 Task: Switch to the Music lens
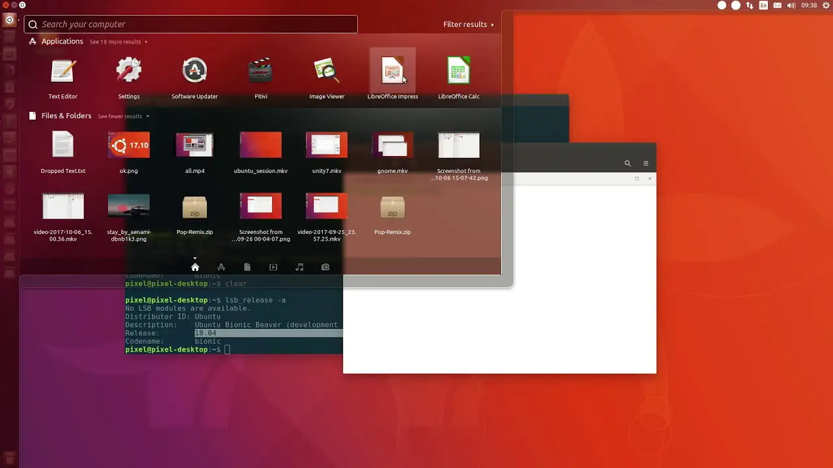(x=299, y=267)
